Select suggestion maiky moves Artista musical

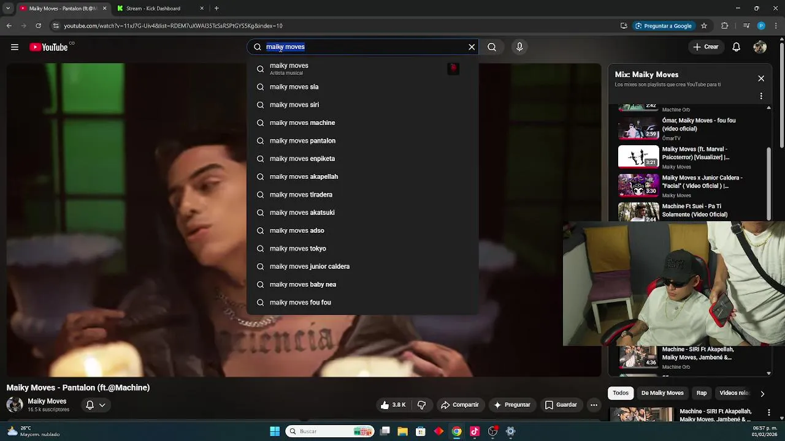point(362,69)
